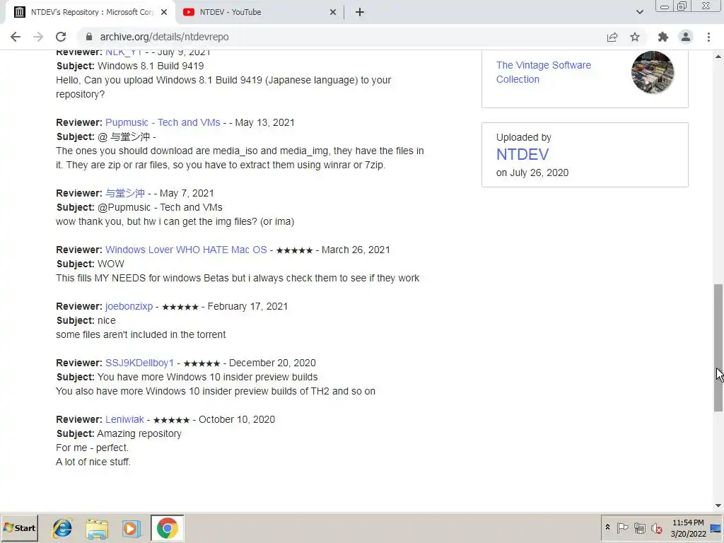Switch to the NTDEV - YouTube tab

tap(260, 13)
